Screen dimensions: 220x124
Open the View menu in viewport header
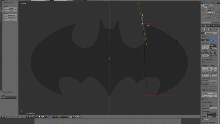point(8,117)
